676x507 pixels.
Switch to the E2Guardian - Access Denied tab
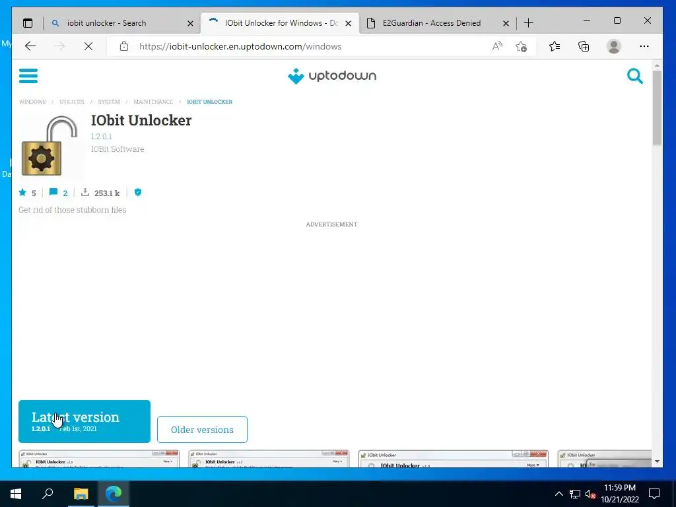[x=432, y=23]
